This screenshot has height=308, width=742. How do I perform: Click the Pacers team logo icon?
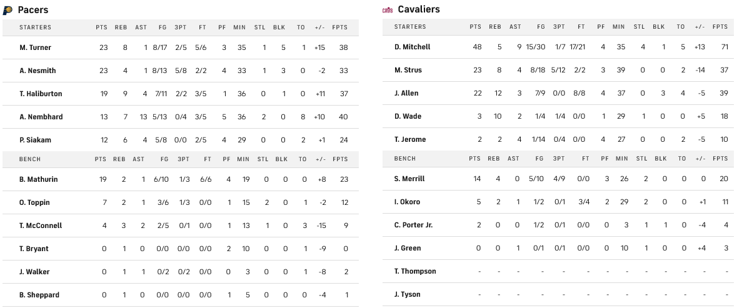(7, 10)
